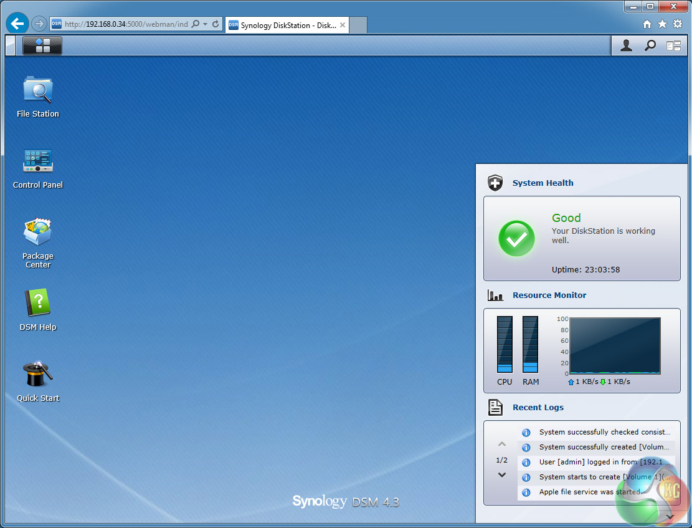Show next page of recent logs
The image size is (692, 528).
pyautogui.click(x=502, y=475)
